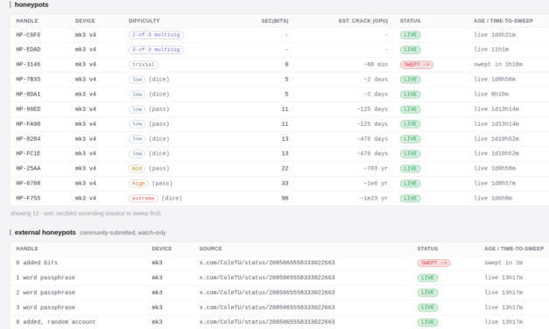Click the '3-of-3 multisig' difficulty tag
The height and width of the screenshot is (329, 549).
click(x=156, y=50)
